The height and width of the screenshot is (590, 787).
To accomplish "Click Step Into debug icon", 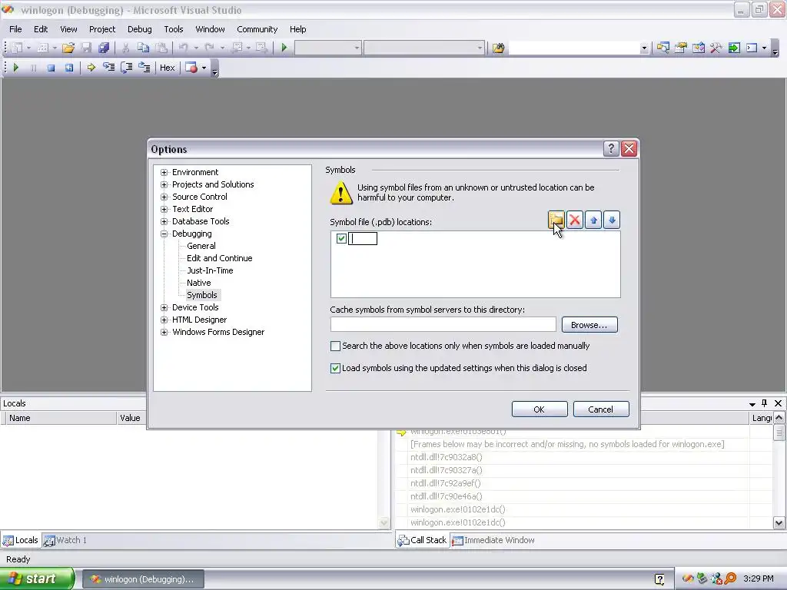I will click(x=108, y=68).
